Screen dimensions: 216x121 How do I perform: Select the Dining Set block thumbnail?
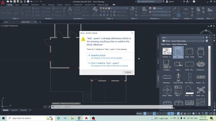click(201, 65)
